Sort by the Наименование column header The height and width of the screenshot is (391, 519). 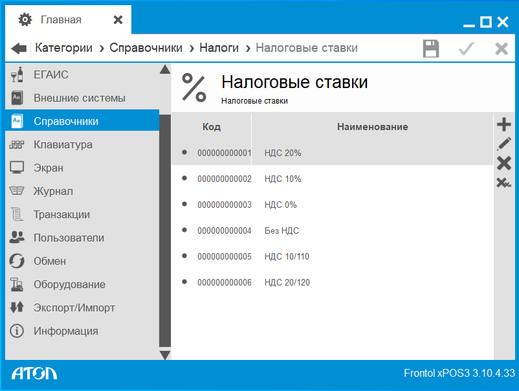[372, 127]
